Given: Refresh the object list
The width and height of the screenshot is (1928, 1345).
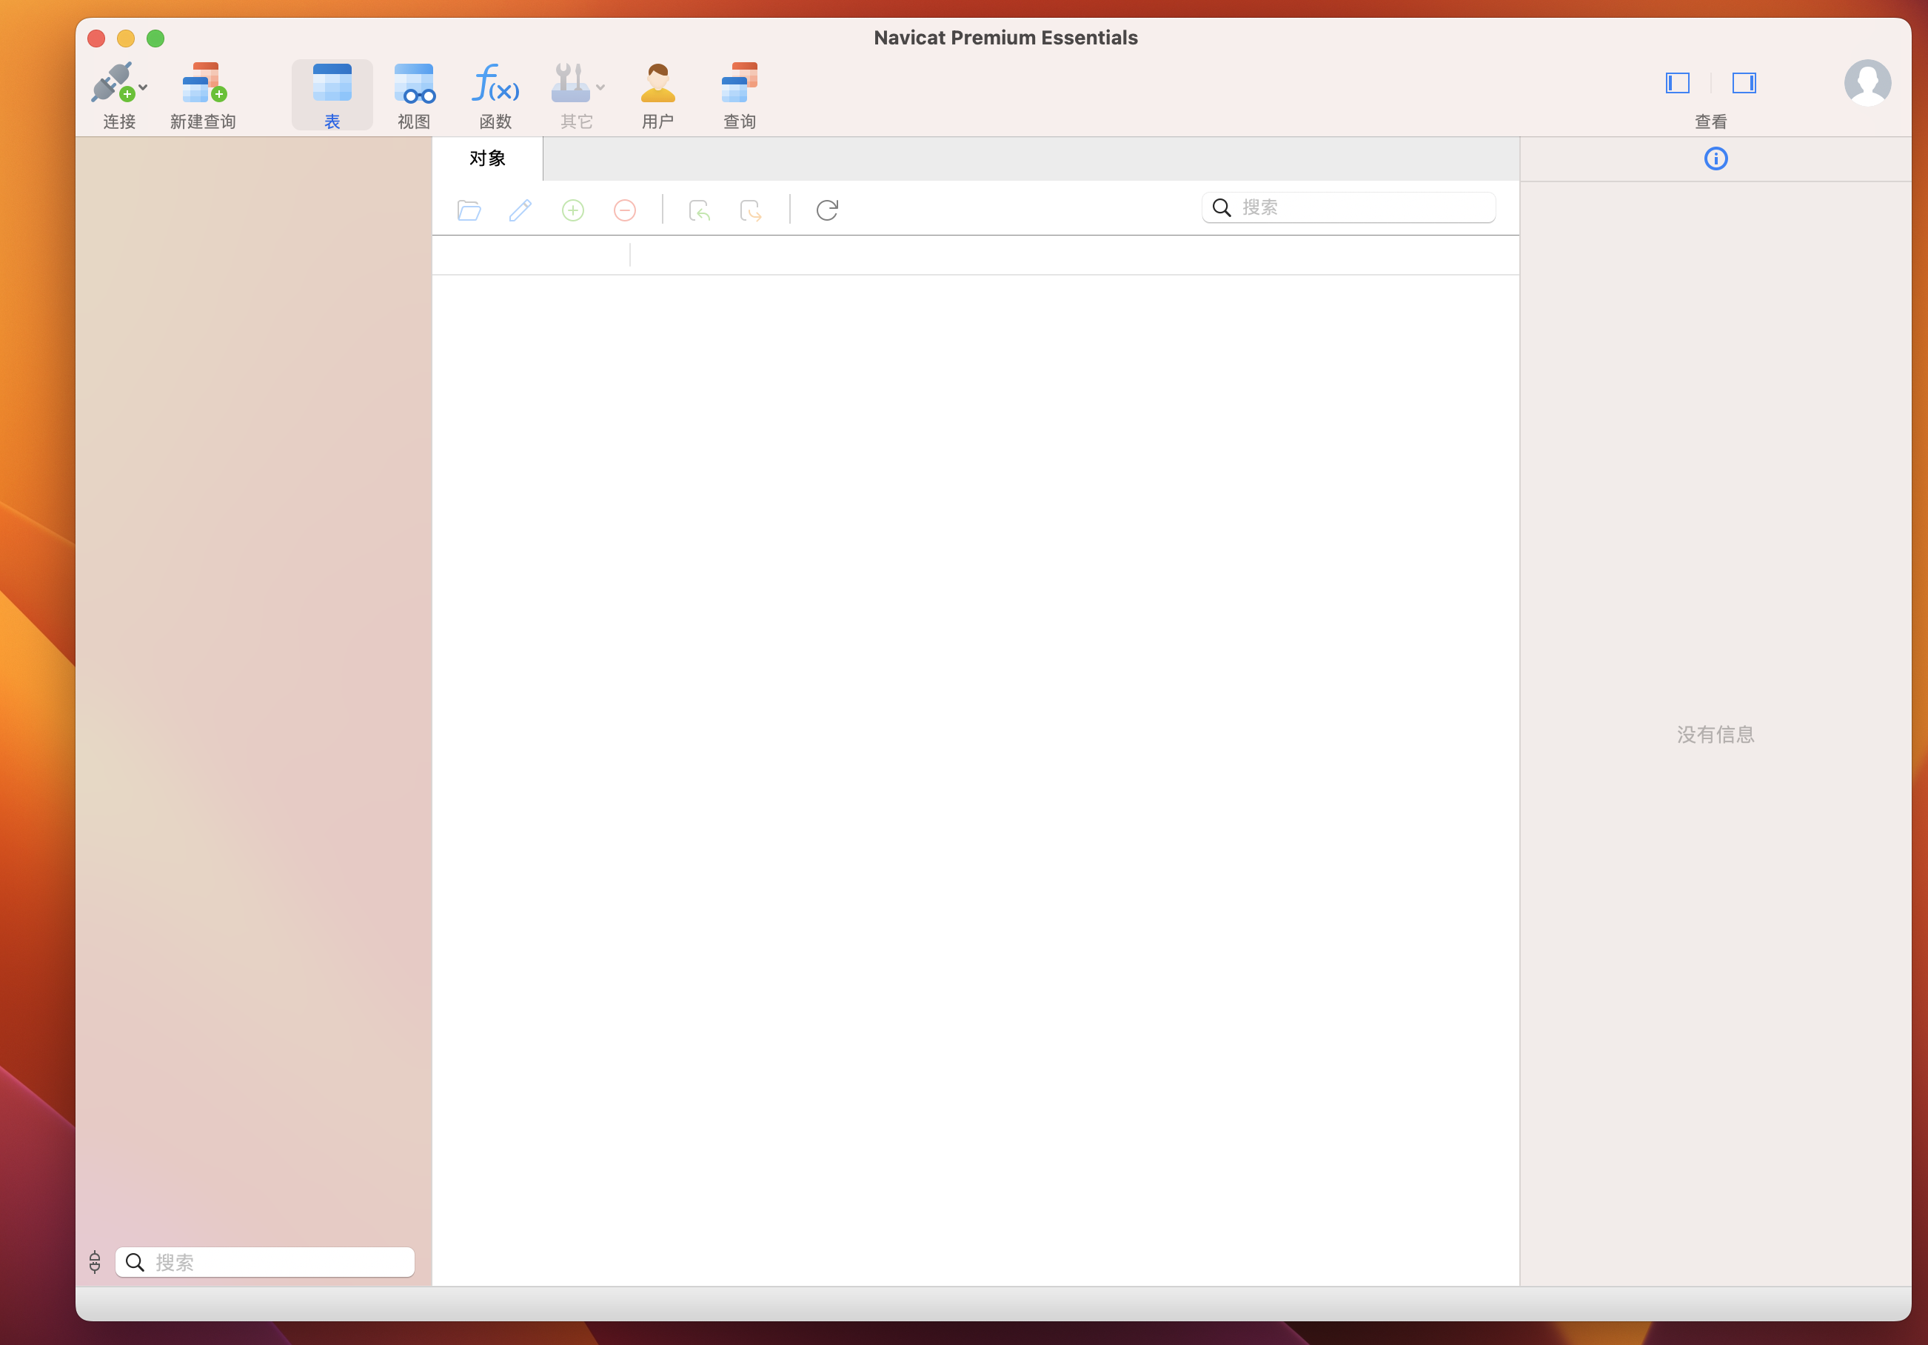Looking at the screenshot, I should pos(826,210).
